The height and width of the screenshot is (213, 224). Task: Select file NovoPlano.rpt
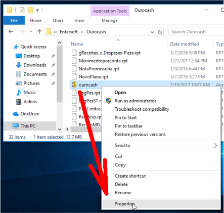[x=94, y=77]
